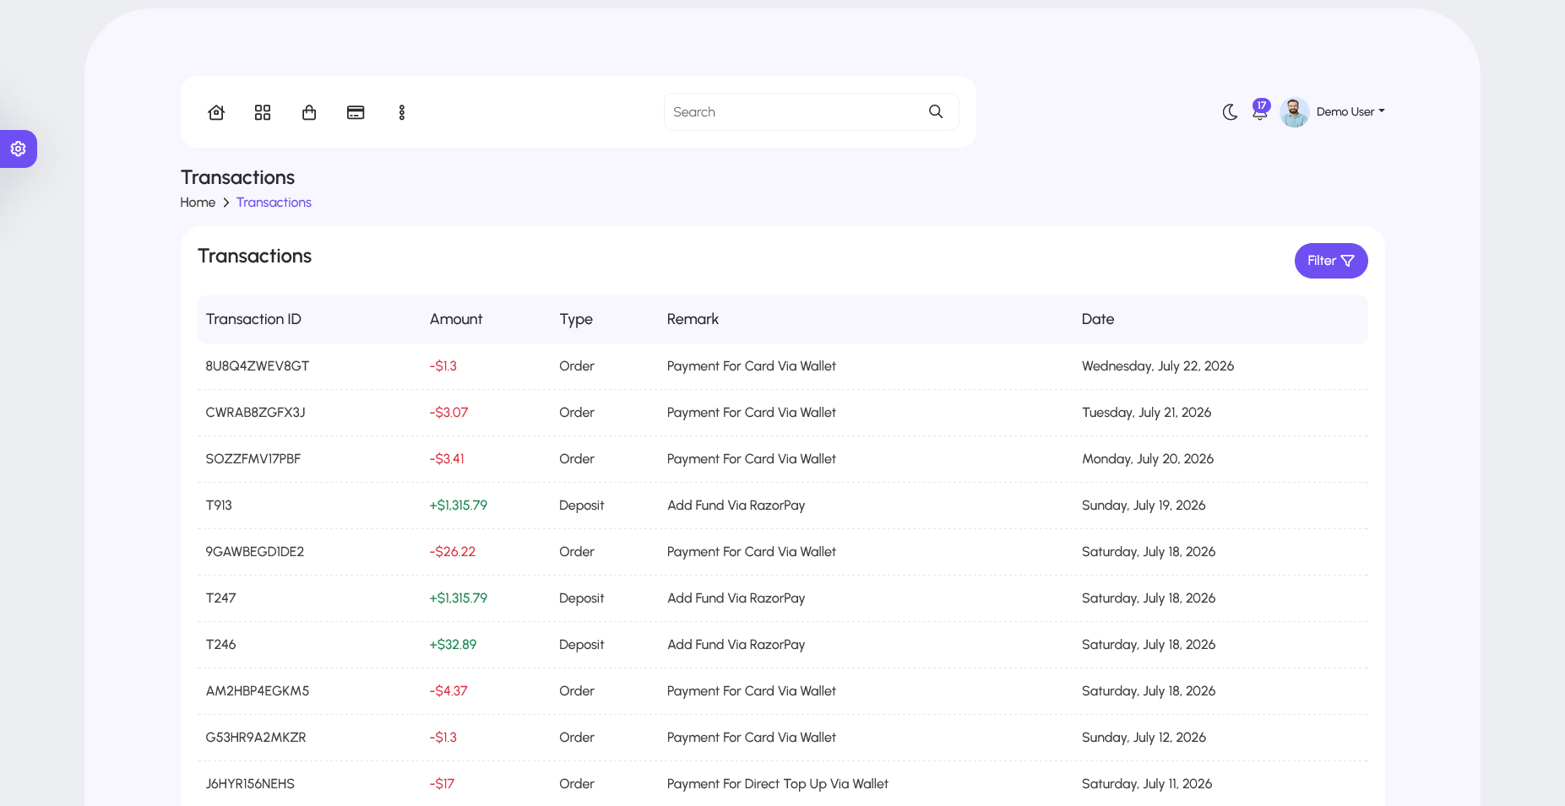Click the Payment For Direct Top Up remark
This screenshot has height=806, width=1565.
778,784
